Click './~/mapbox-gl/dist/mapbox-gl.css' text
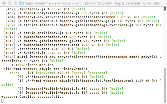The height and width of the screenshot is (104, 167). coord(49,41)
